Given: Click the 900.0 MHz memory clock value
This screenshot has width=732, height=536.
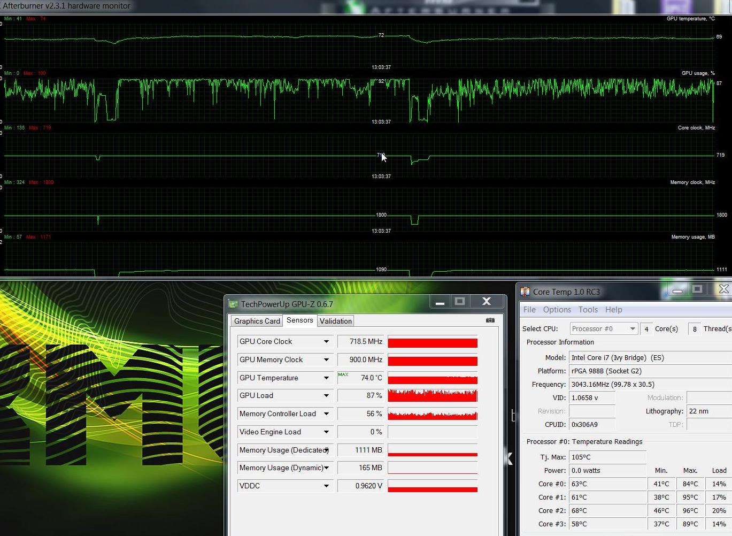Looking at the screenshot, I should pyautogui.click(x=360, y=359).
